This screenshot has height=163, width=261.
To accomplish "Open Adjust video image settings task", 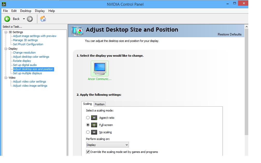I will point(30,86).
